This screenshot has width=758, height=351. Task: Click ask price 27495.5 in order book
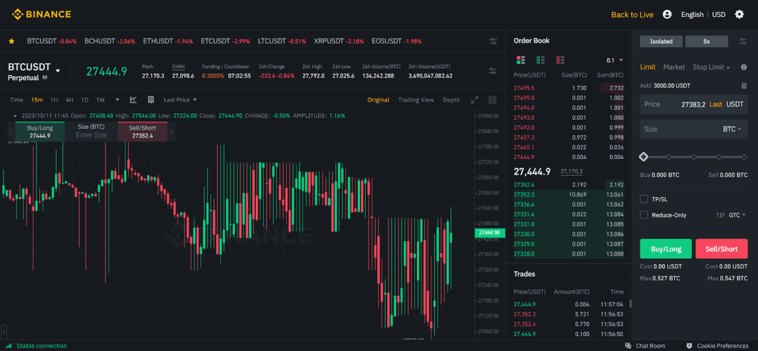524,88
